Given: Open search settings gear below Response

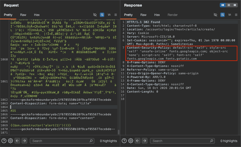Looking at the screenshot, I should pyautogui.click(x=131, y=141).
